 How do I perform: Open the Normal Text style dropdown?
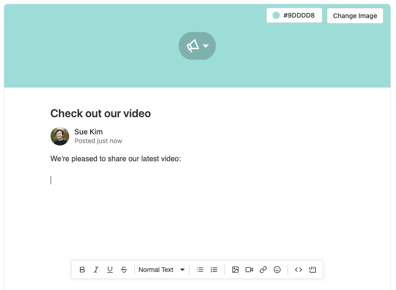coord(162,270)
